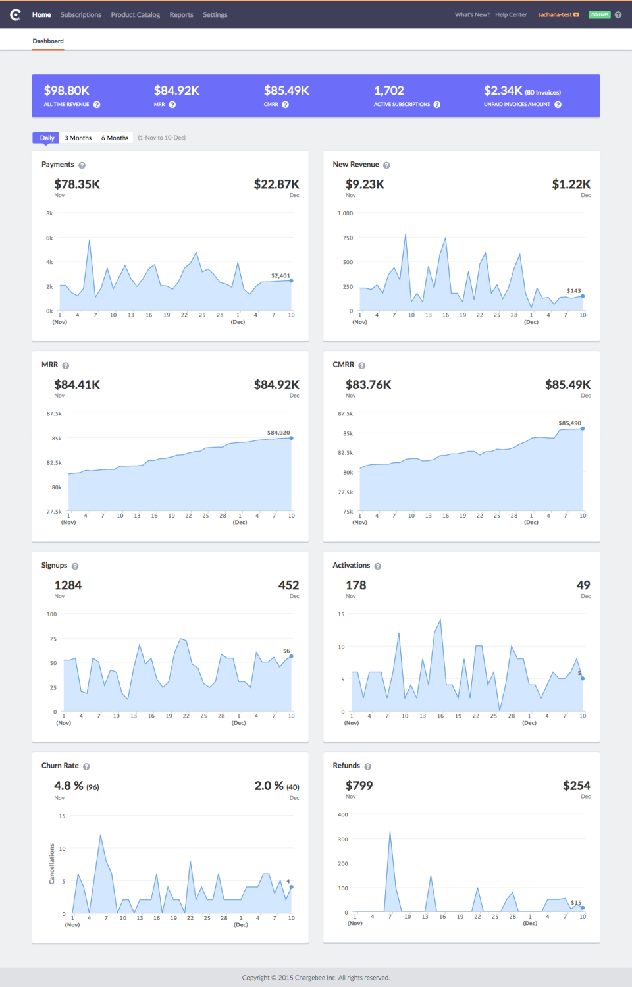632x987 pixels.
Task: Show the Payments chart help tooltip icon
Action: 82,165
